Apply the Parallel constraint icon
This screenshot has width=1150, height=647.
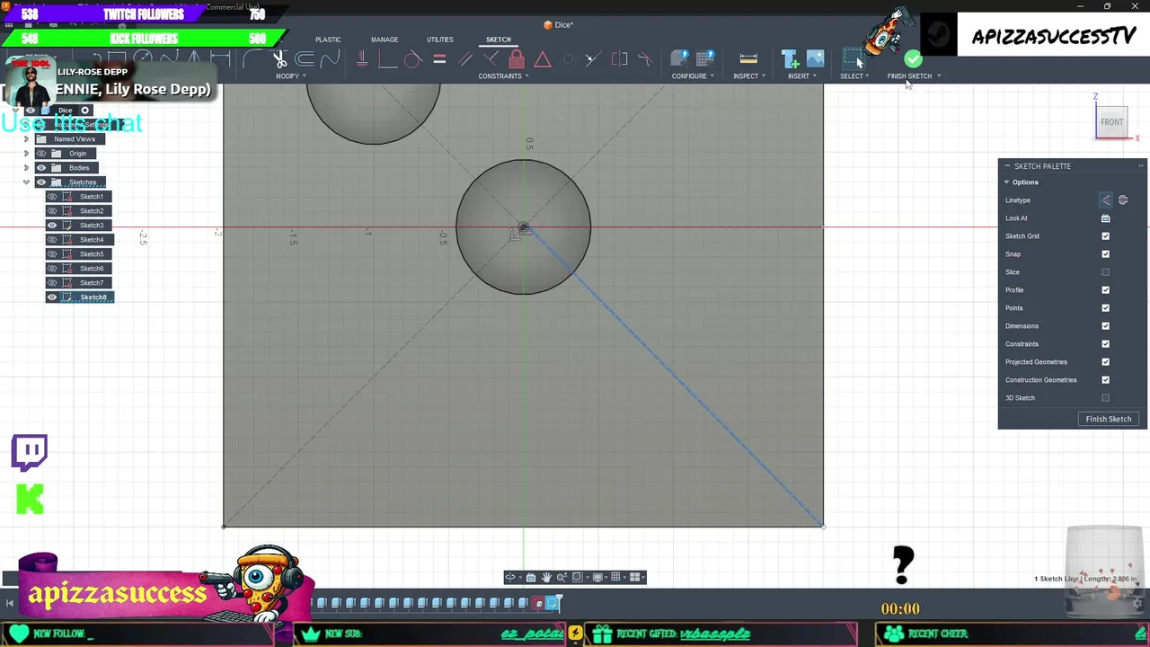pyautogui.click(x=465, y=59)
